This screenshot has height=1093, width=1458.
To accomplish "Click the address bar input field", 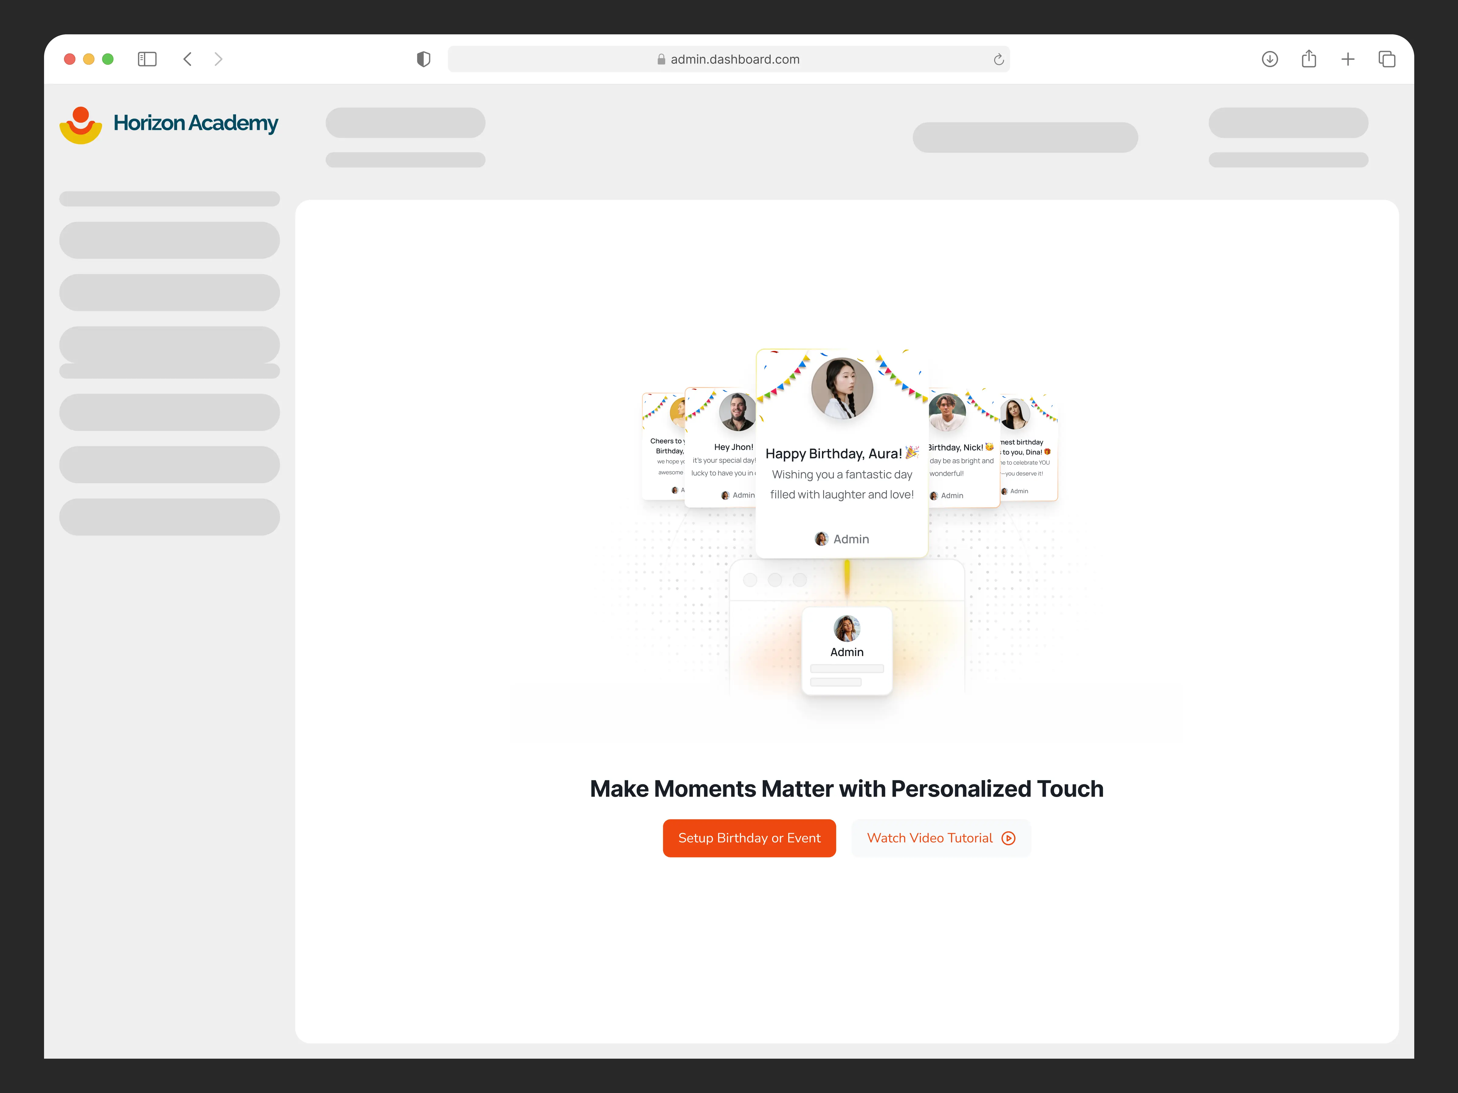I will click(x=729, y=59).
